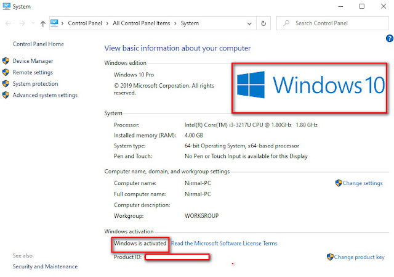Click the System window title icon
Image resolution: width=394 pixels, height=277 pixels.
point(6,6)
